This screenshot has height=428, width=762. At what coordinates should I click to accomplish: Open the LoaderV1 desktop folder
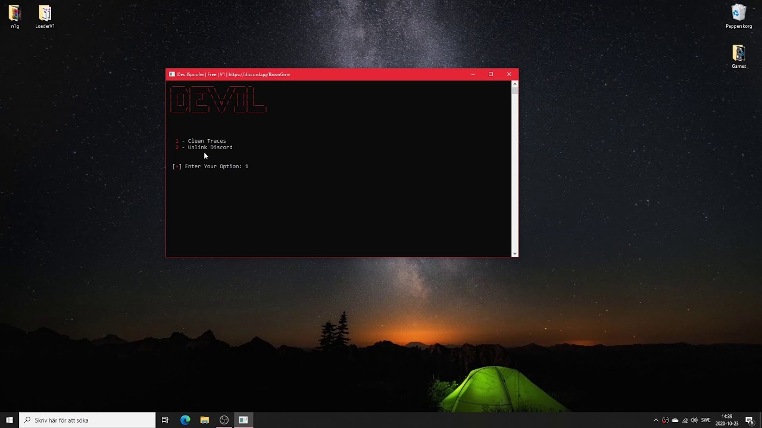tap(45, 17)
